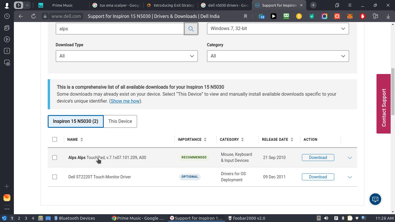Open the browser hamburger menu
This screenshot has width=395, height=222.
pyautogui.click(x=350, y=5)
